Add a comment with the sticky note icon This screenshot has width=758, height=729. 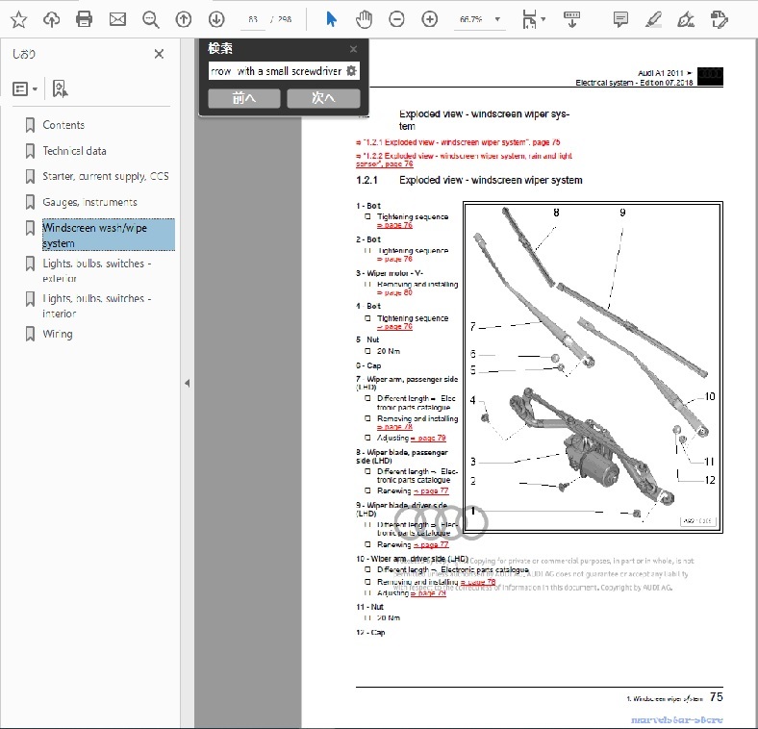coord(620,19)
